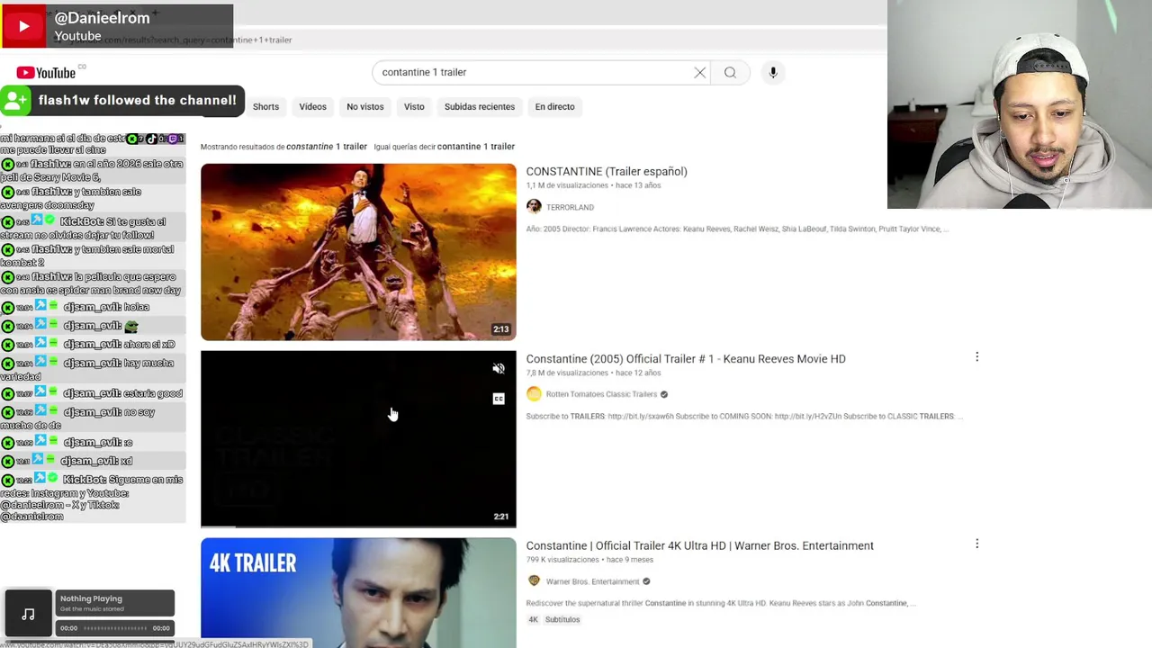Click the red YouTube play overlay icon
This screenshot has width=1152, height=648.
(24, 26)
